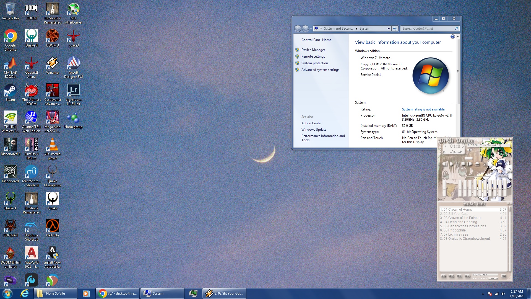Open the help question mark icon
531x299 pixels.
click(x=452, y=37)
